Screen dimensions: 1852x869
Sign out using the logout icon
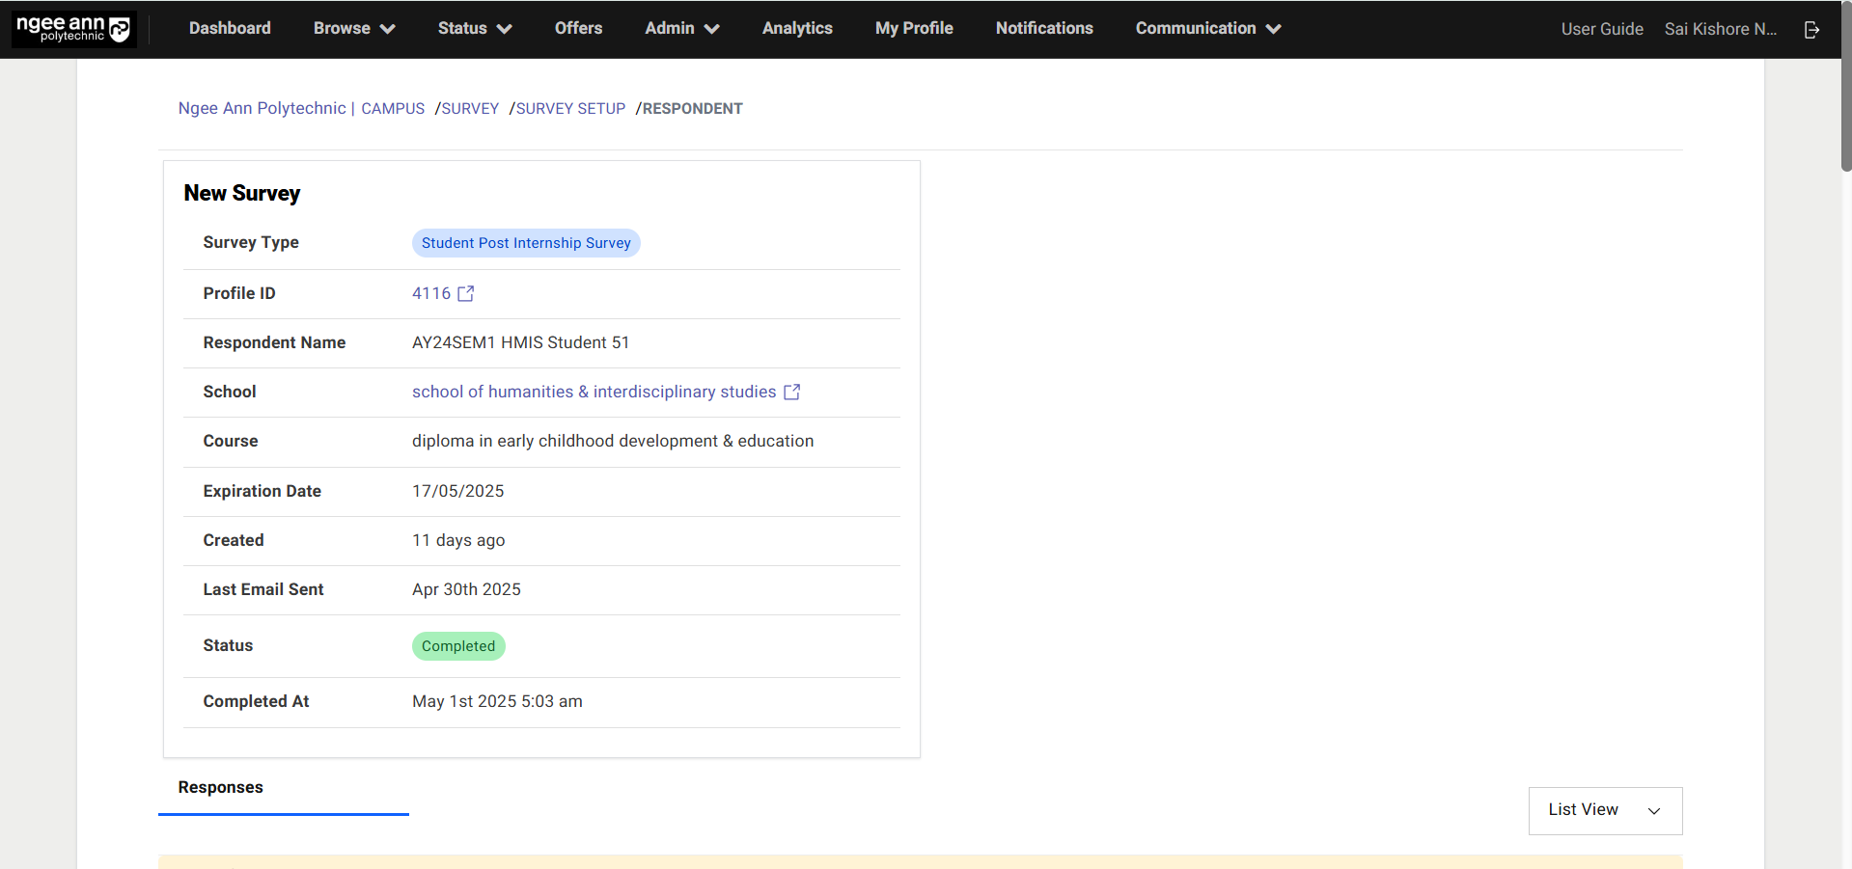click(1811, 29)
